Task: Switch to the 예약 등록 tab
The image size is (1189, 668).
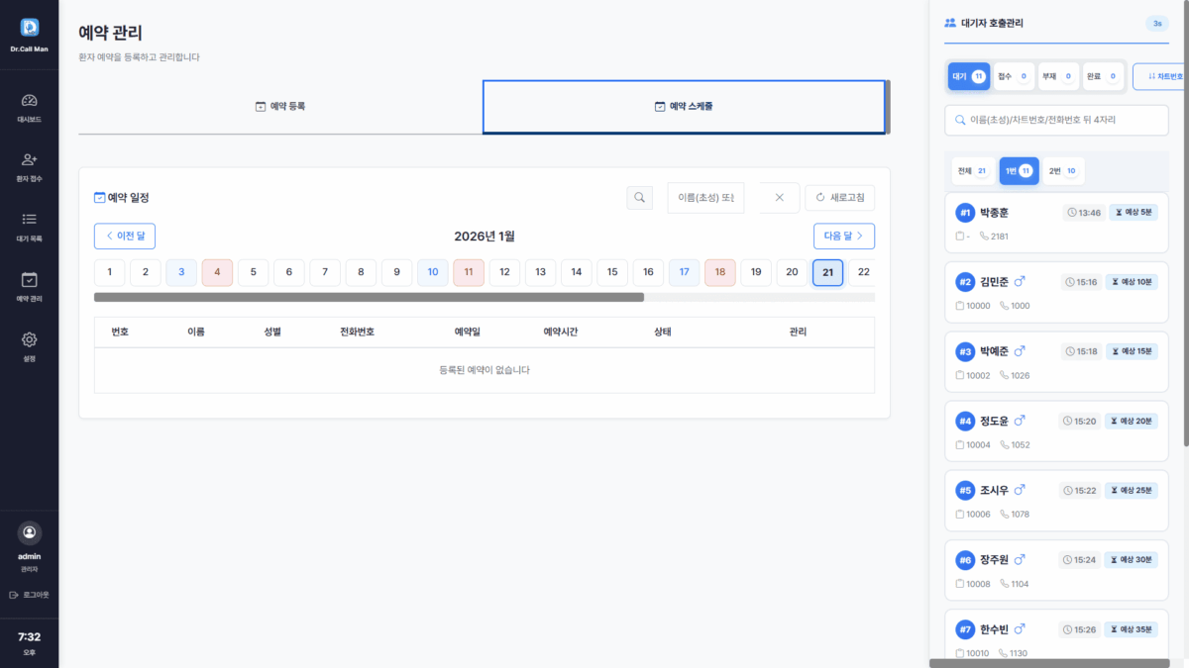Action: (x=280, y=106)
